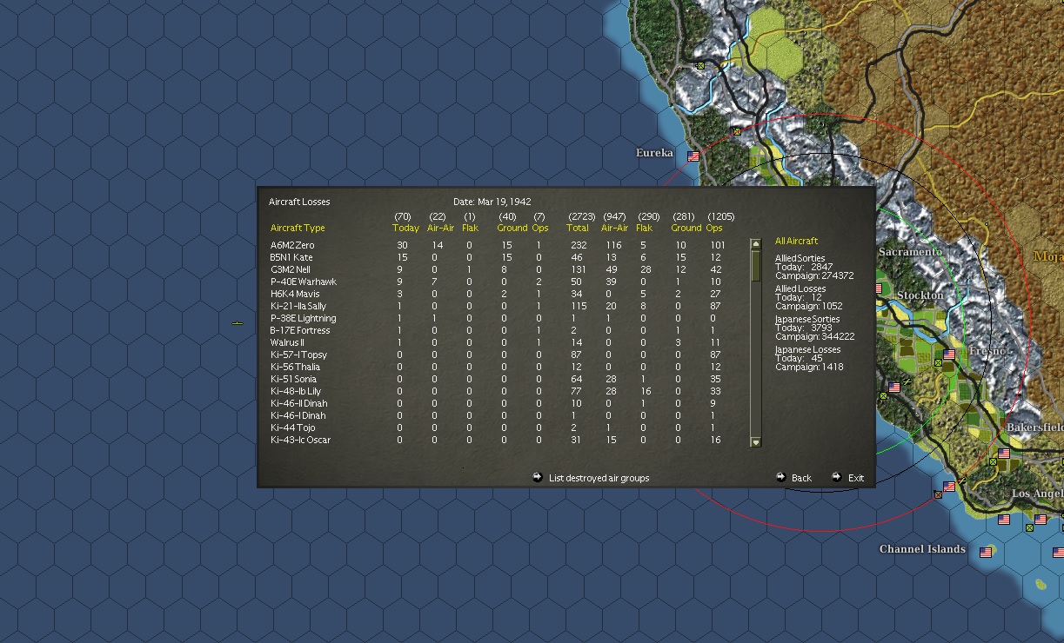
Task: Click the airfield marker south of Fresno
Action: [939, 362]
